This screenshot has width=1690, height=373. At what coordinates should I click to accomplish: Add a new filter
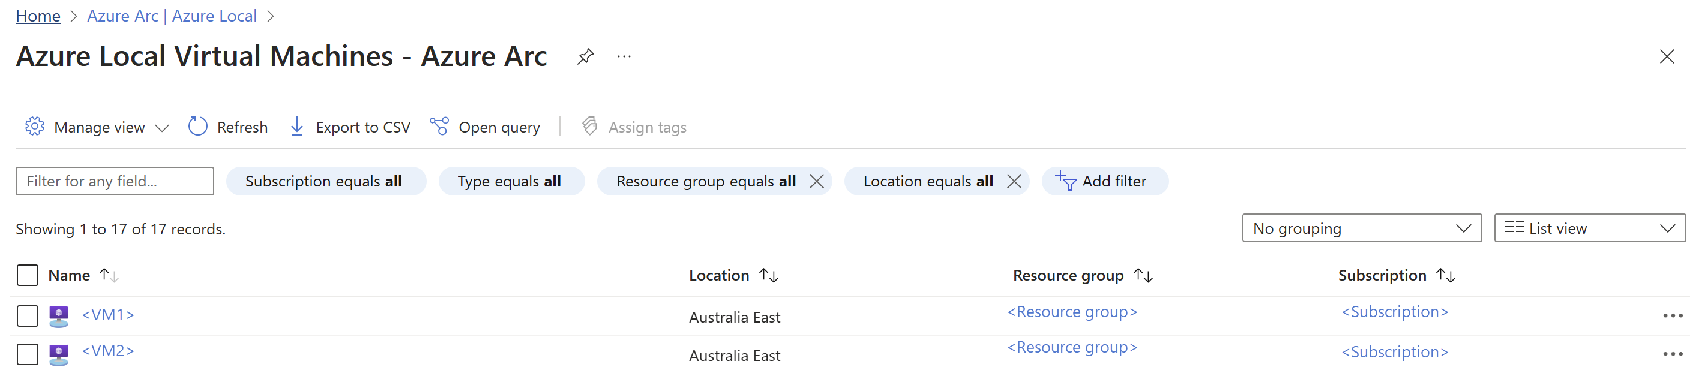1104,181
